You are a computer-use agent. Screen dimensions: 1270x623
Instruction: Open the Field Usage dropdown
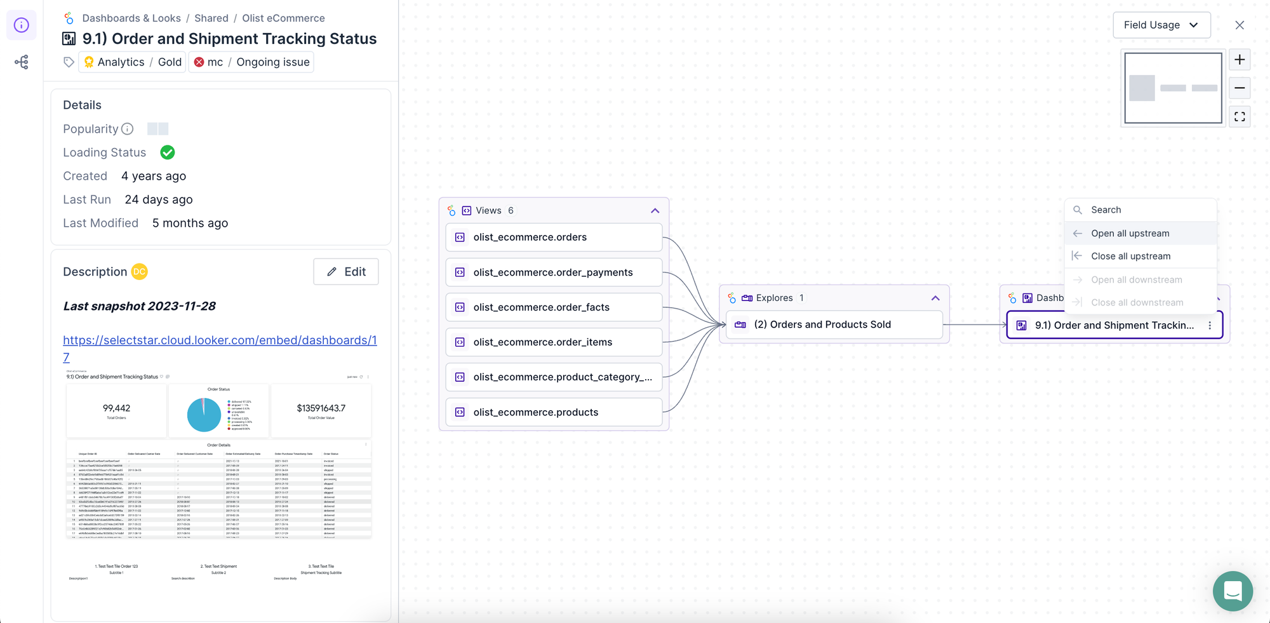(x=1161, y=25)
